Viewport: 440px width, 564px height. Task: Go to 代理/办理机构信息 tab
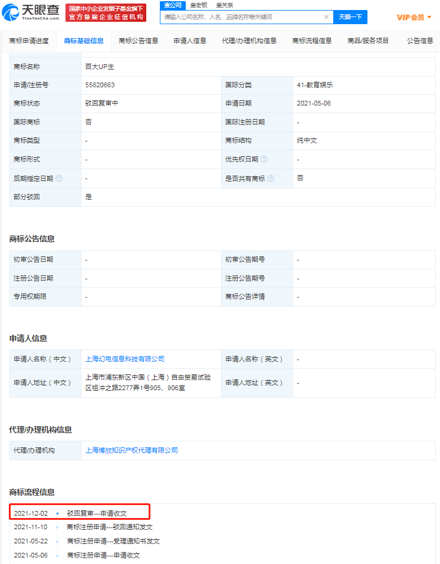tap(249, 41)
